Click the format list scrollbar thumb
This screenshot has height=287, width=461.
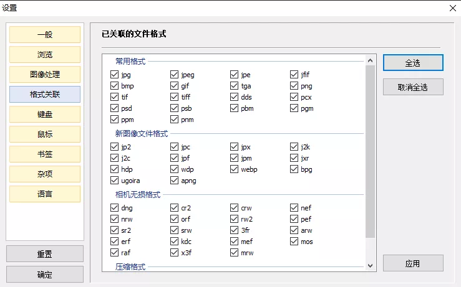point(370,151)
